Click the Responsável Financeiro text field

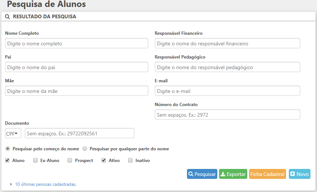point(227,44)
